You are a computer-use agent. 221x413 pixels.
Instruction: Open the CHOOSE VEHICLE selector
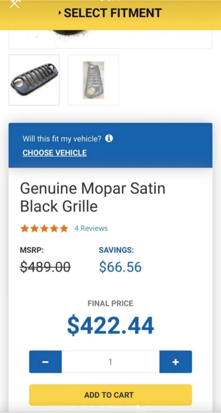[x=54, y=153]
